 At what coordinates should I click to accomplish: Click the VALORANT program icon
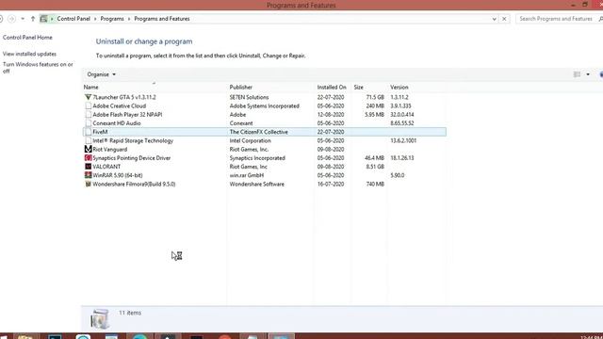pyautogui.click(x=88, y=167)
